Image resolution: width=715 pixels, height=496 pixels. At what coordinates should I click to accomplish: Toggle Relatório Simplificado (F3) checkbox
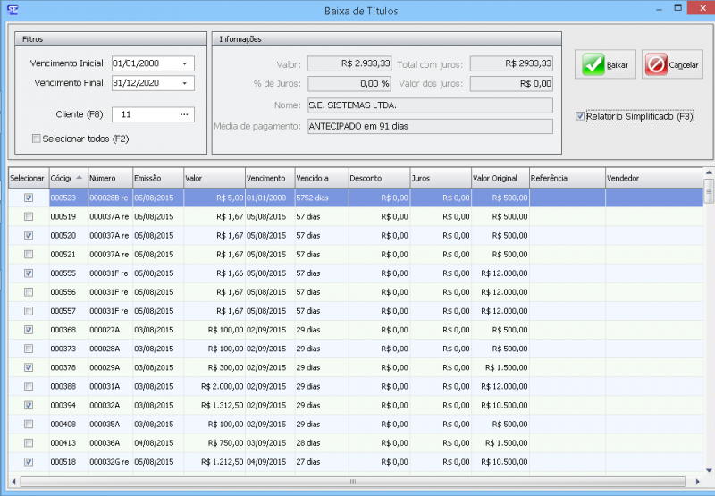[580, 116]
